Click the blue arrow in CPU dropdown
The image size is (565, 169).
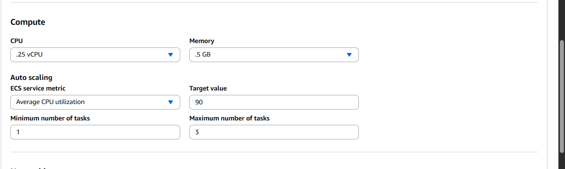pos(170,55)
